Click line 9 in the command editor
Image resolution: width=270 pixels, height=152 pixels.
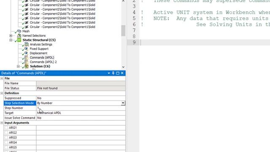coord(205,43)
